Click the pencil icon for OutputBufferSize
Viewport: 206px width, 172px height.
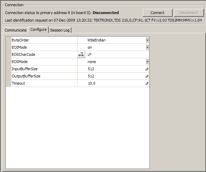147,76
